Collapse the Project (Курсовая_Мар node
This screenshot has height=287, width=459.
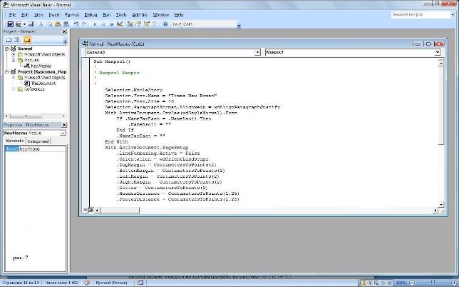pyautogui.click(x=6, y=71)
